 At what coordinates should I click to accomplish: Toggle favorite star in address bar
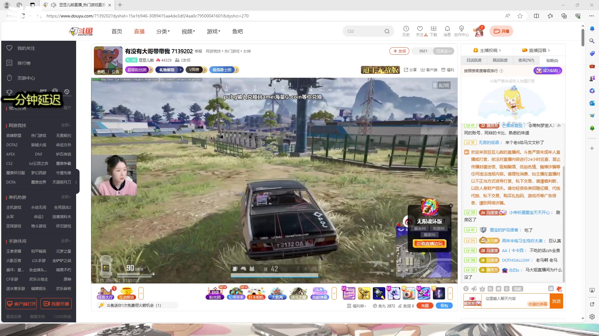(x=520, y=16)
